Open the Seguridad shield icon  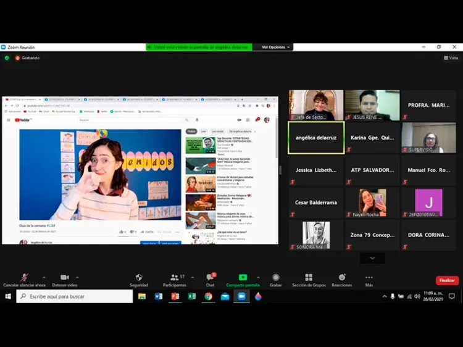(x=139, y=279)
